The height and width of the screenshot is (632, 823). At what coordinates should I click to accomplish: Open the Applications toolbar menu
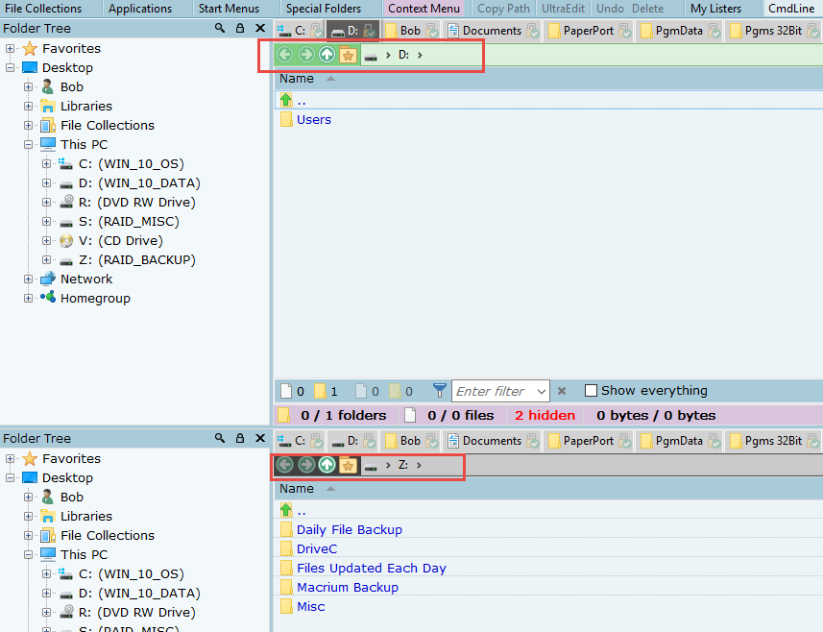coord(140,9)
